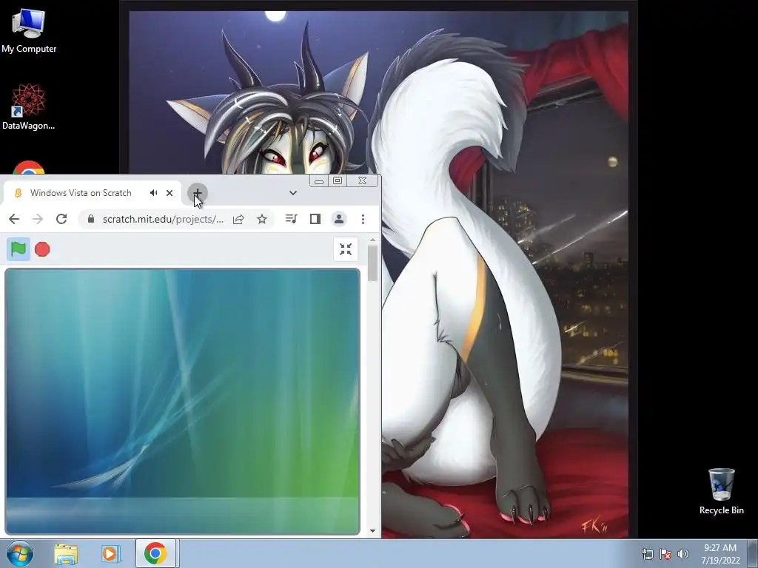Click the green flag to start project
This screenshot has width=758, height=568.
tap(19, 249)
